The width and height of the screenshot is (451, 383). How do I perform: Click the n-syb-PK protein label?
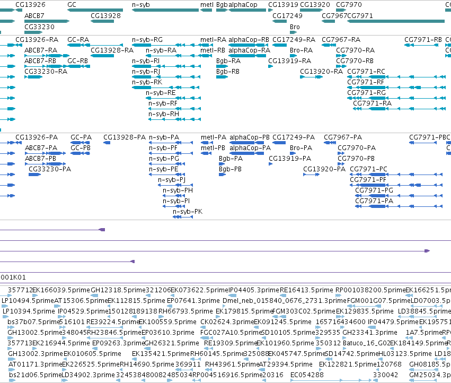[188, 212]
